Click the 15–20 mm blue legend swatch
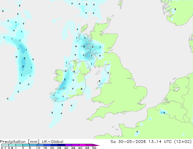Image resolution: width=193 pixels, height=149 pixels. (x=47, y=145)
